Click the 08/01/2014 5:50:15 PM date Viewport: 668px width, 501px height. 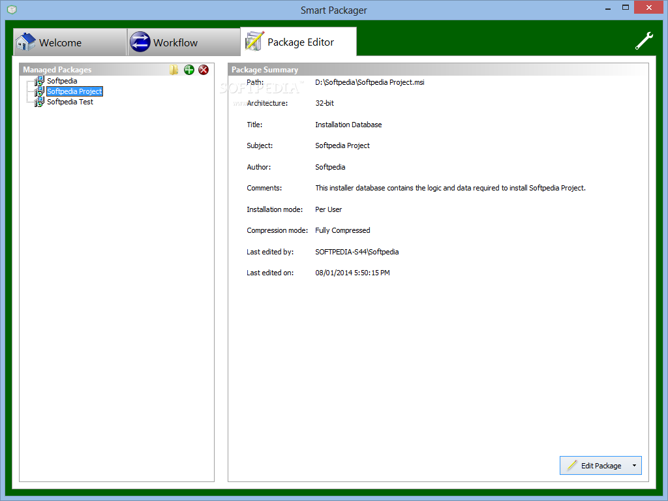point(352,273)
